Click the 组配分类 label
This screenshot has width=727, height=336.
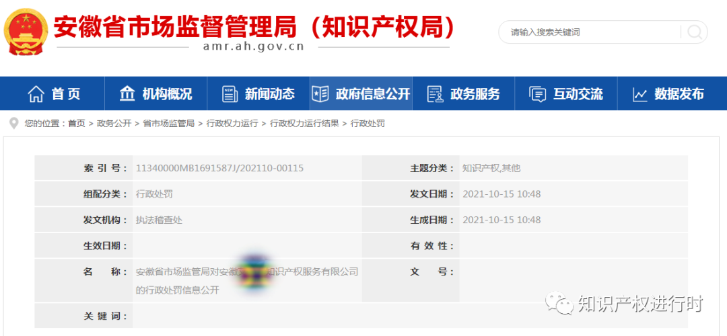click(105, 194)
